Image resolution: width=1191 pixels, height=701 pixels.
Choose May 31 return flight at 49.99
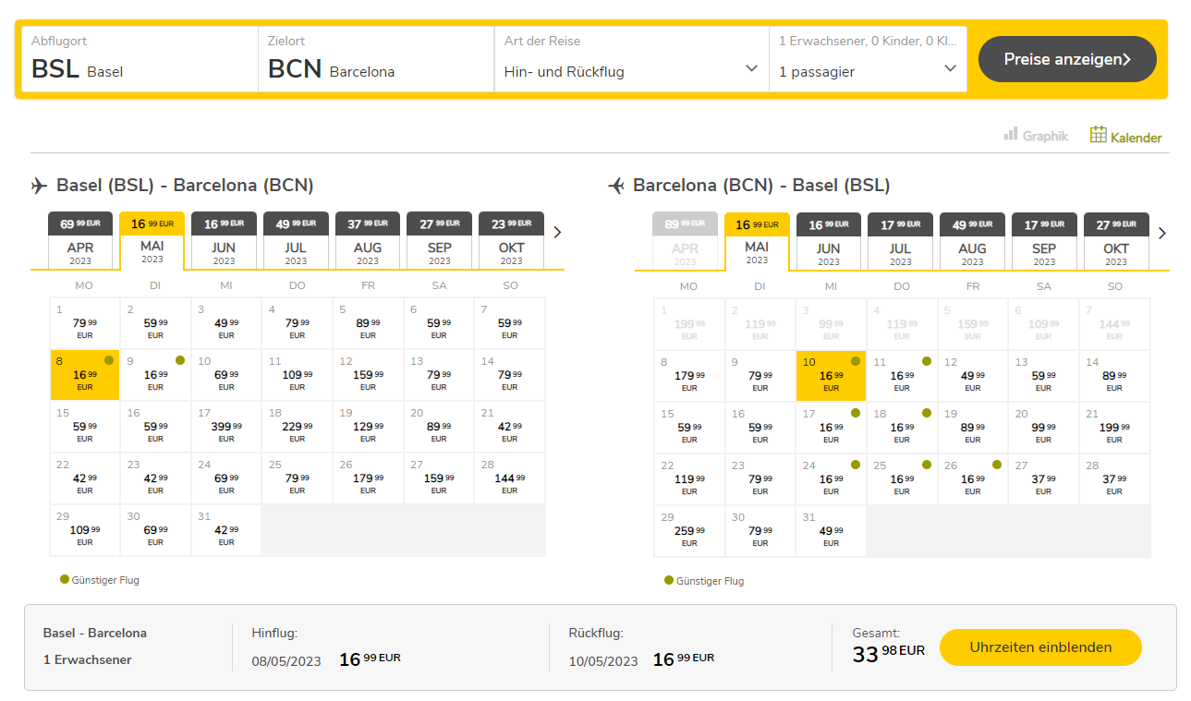point(831,531)
